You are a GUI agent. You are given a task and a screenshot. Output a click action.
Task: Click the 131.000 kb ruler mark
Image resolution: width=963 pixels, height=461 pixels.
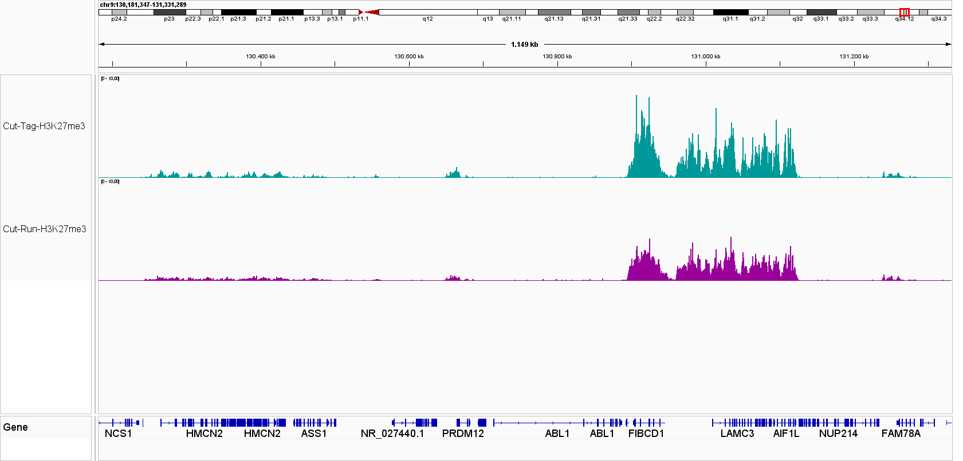[706, 57]
